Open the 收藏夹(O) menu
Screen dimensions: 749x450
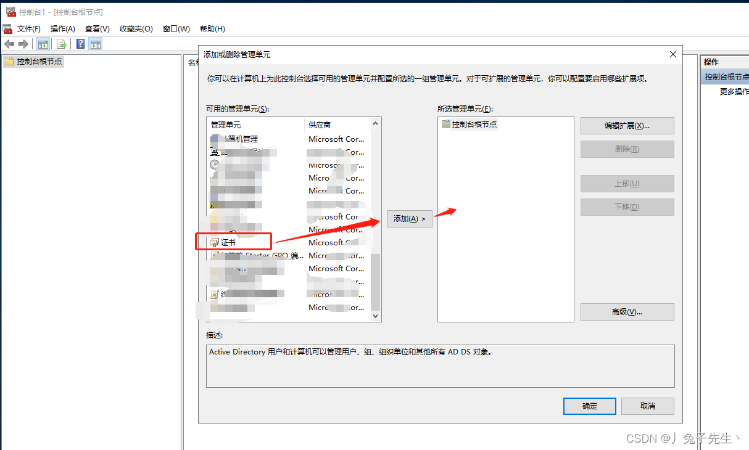point(136,29)
